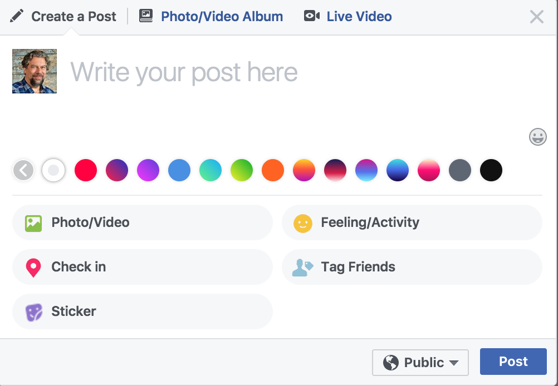558x386 pixels.
Task: Click the left chevron to scroll backgrounds
Action: tap(23, 170)
